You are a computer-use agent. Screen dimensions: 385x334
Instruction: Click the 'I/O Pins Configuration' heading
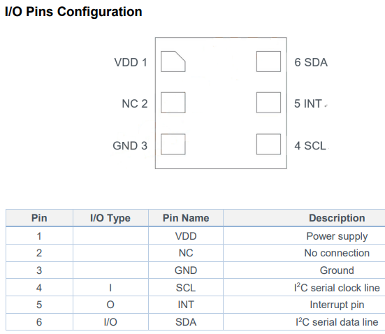coord(73,12)
